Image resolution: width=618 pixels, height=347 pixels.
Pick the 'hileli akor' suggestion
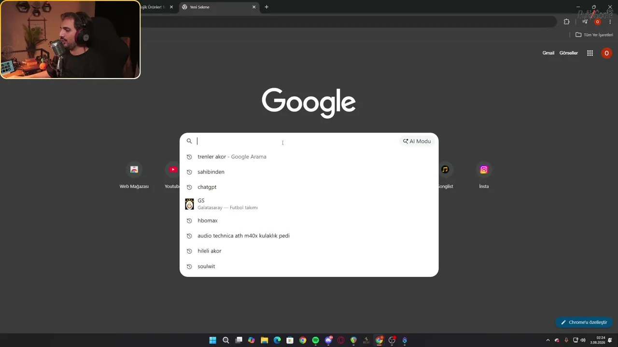309,251
